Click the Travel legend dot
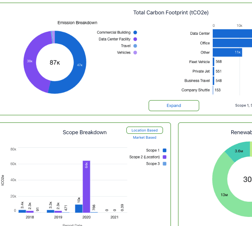 coord(135,46)
